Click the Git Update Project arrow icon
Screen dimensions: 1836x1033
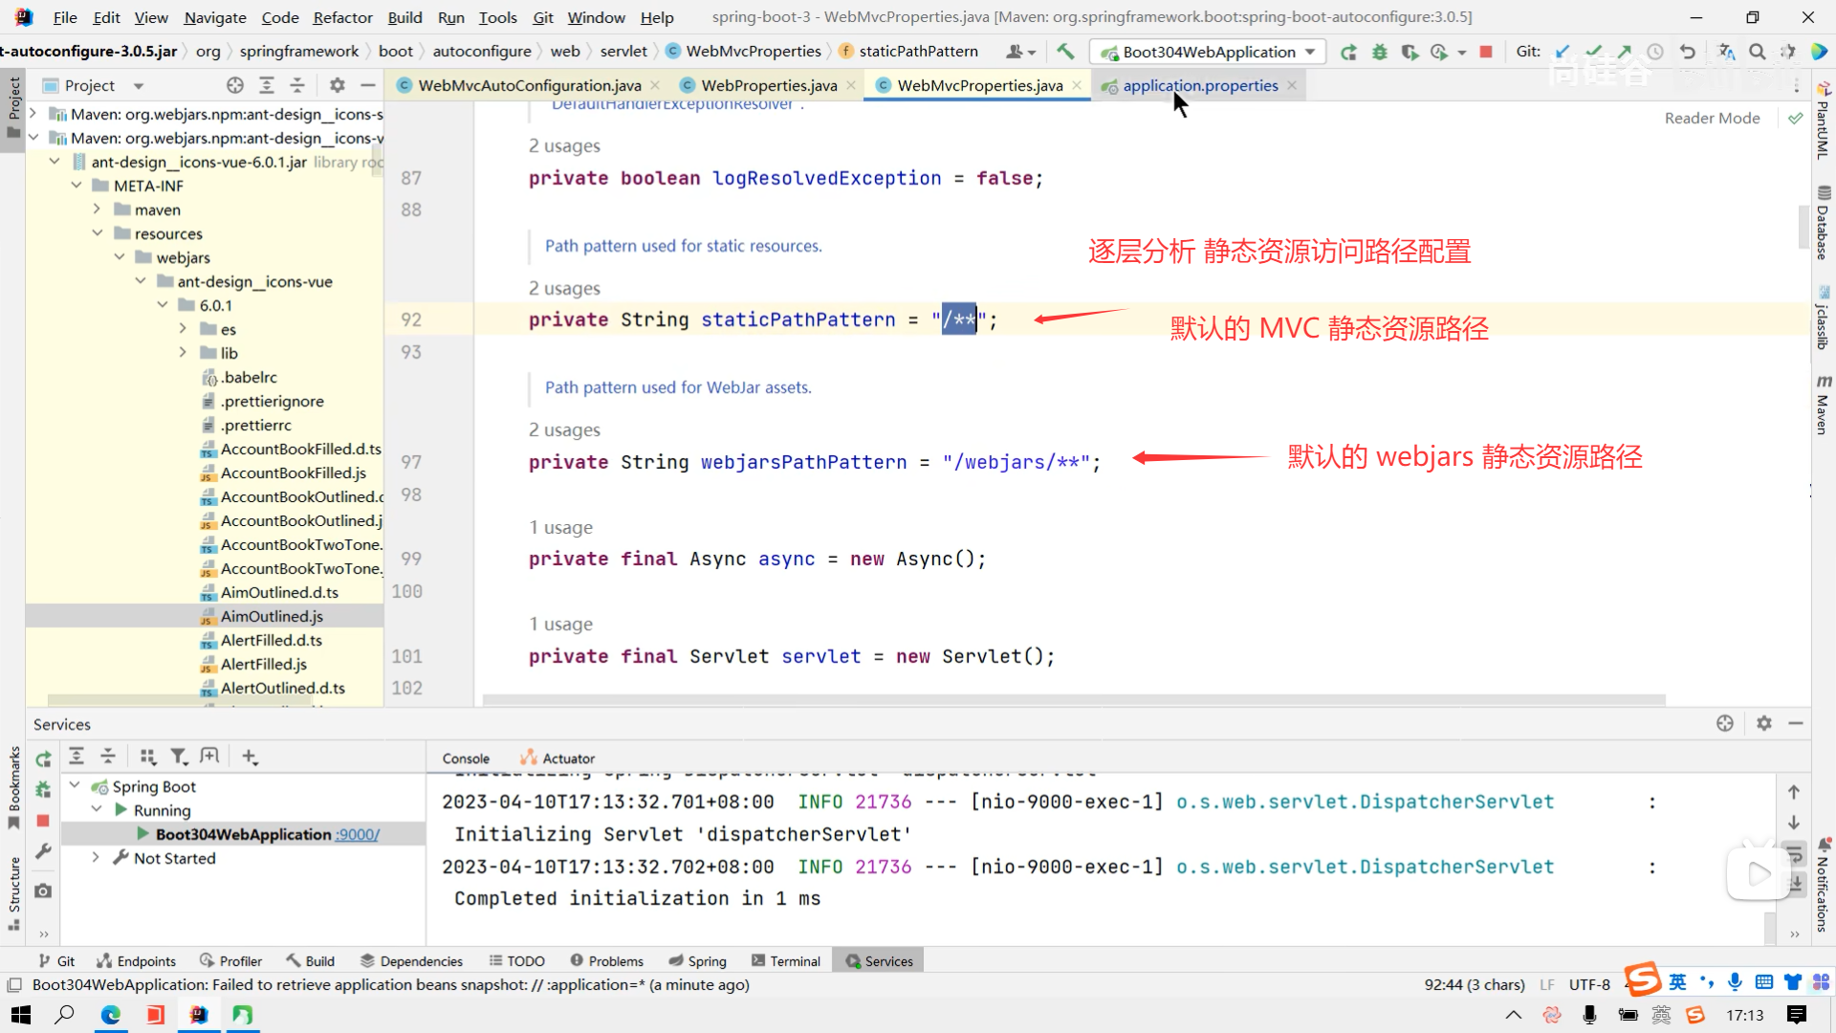pos(1563,52)
